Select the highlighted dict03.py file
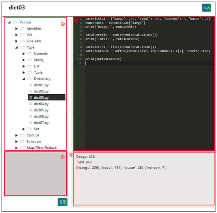Screen dimensions: 217x213 point(47,97)
